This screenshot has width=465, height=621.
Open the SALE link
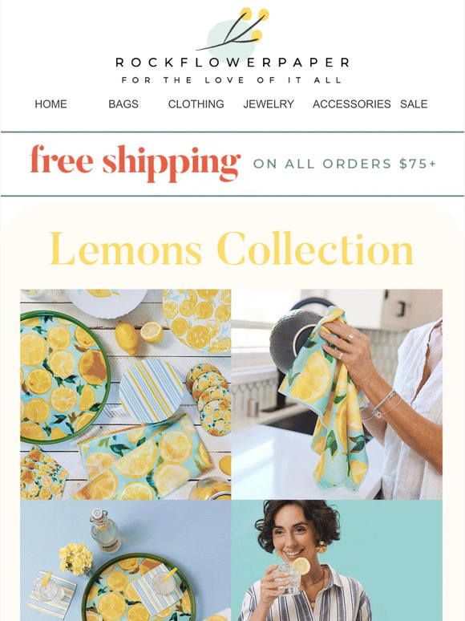[414, 104]
